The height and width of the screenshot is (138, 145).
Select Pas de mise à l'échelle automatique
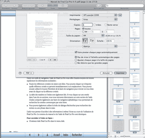click(76, 57)
